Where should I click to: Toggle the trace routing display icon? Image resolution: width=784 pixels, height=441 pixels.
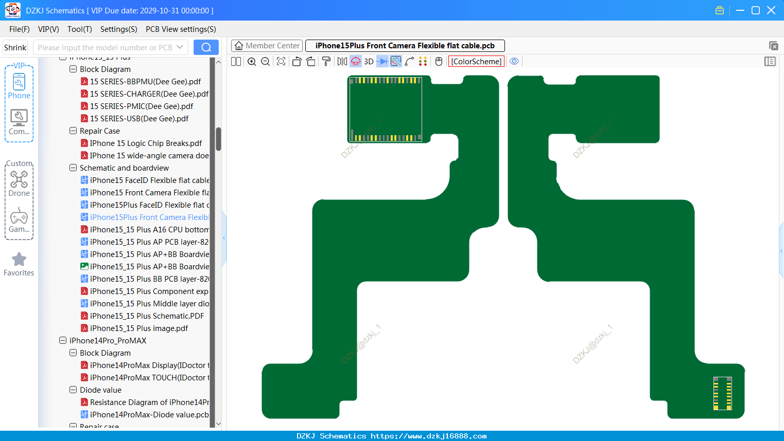coord(409,61)
